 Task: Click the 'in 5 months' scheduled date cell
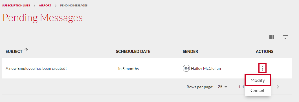[x=128, y=69]
